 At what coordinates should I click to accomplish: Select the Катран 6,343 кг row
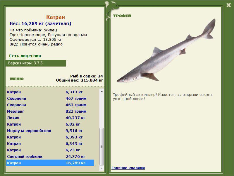pos(50,143)
